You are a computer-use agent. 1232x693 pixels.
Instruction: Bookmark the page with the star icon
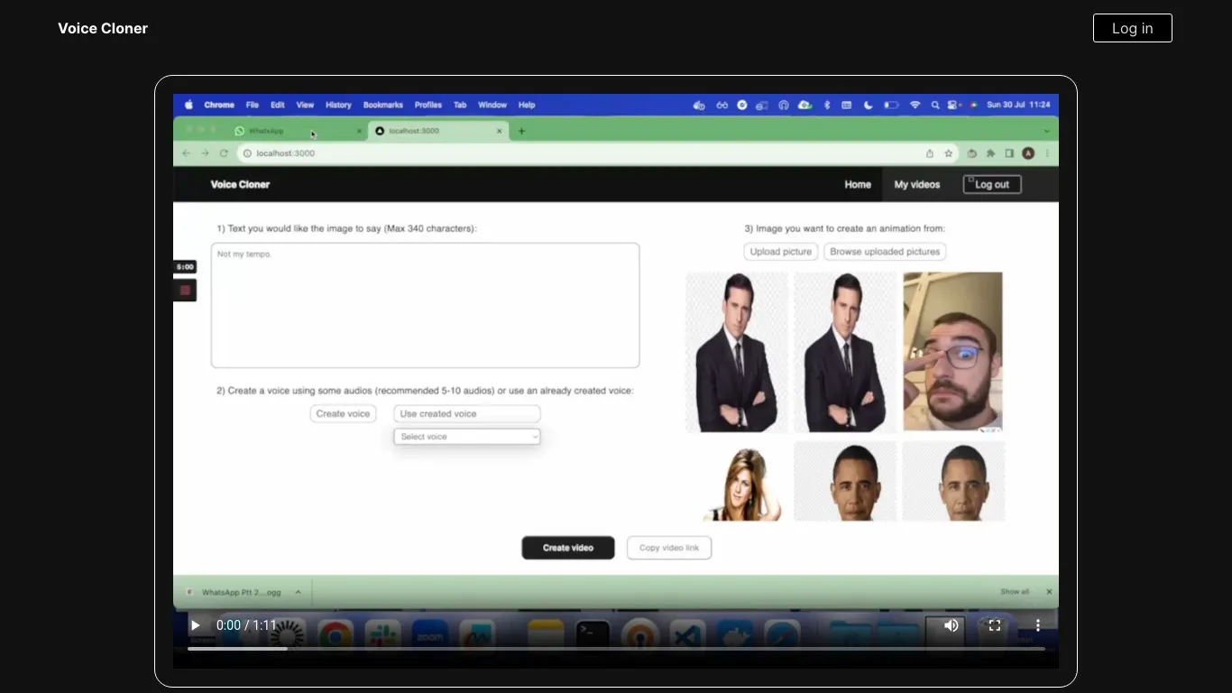[x=948, y=153]
